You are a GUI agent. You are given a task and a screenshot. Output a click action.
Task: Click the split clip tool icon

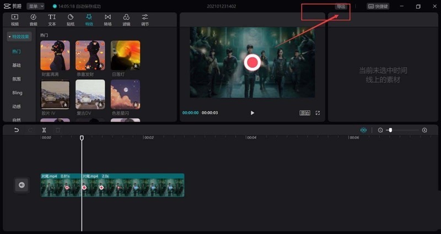(x=44, y=130)
